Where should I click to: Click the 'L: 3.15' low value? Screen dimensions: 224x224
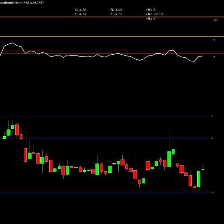[x=116, y=14]
